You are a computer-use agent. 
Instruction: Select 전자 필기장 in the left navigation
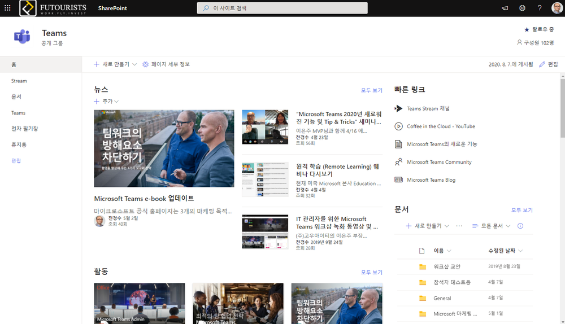25,129
